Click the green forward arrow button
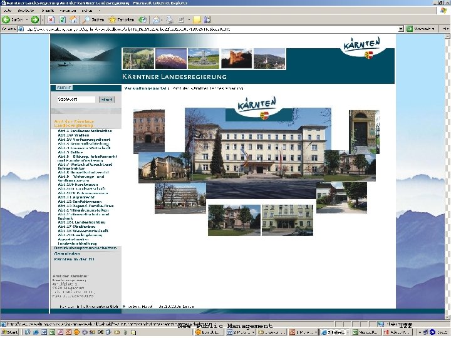Screen dimensions: 451x338 (35, 20)
